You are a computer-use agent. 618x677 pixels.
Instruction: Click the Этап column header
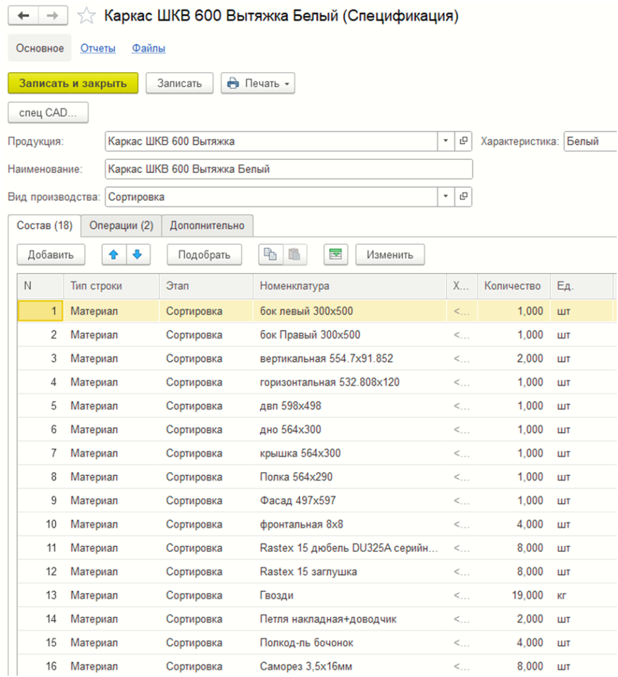[206, 286]
